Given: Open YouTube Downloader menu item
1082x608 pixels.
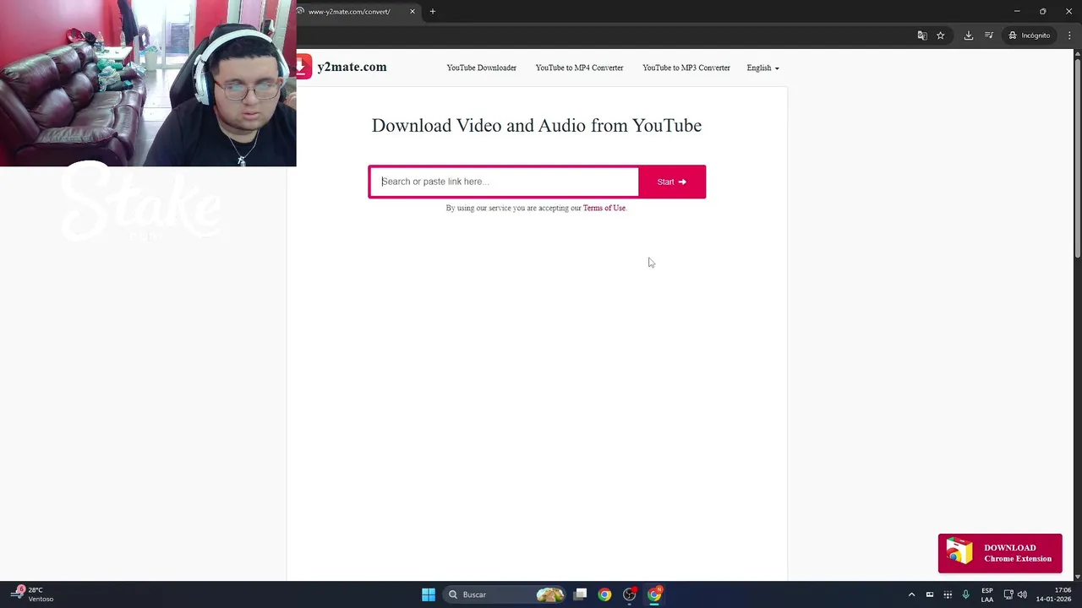Looking at the screenshot, I should (481, 68).
